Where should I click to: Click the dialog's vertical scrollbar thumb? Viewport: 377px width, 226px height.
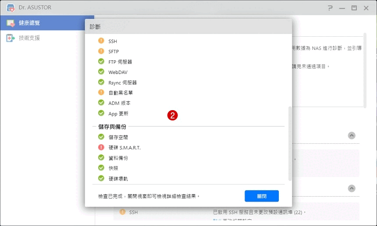click(x=290, y=144)
